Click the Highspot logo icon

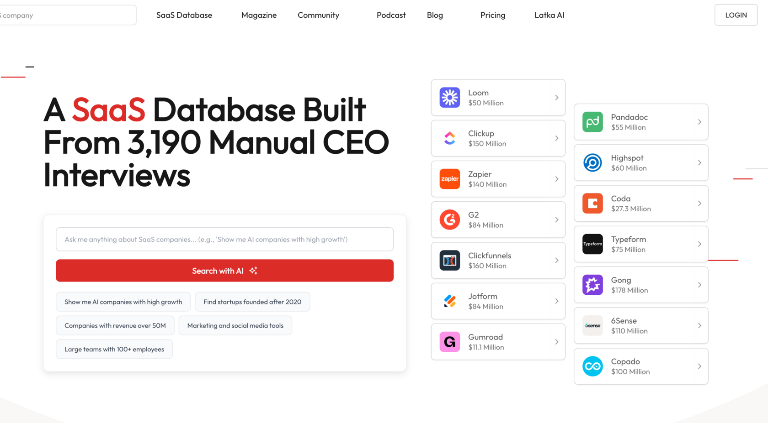pyautogui.click(x=592, y=163)
